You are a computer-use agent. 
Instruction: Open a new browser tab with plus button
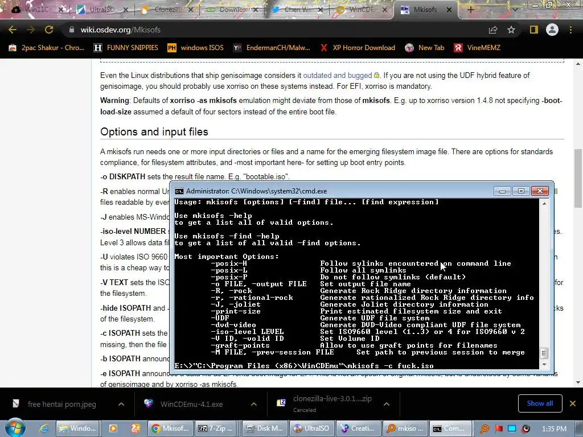470,10
